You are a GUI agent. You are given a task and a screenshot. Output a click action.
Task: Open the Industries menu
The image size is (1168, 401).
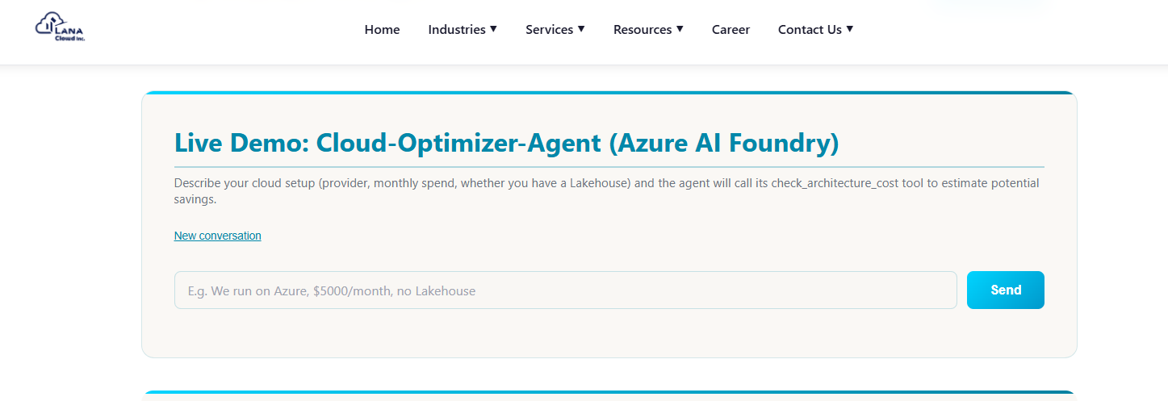[457, 30]
